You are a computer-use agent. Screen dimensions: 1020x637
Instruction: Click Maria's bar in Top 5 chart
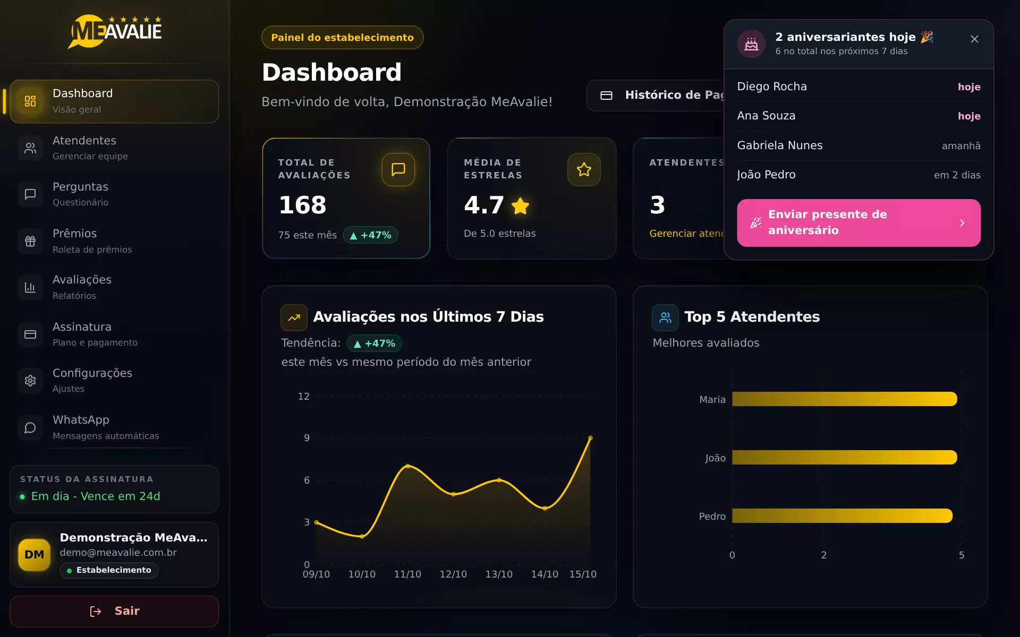[844, 399]
